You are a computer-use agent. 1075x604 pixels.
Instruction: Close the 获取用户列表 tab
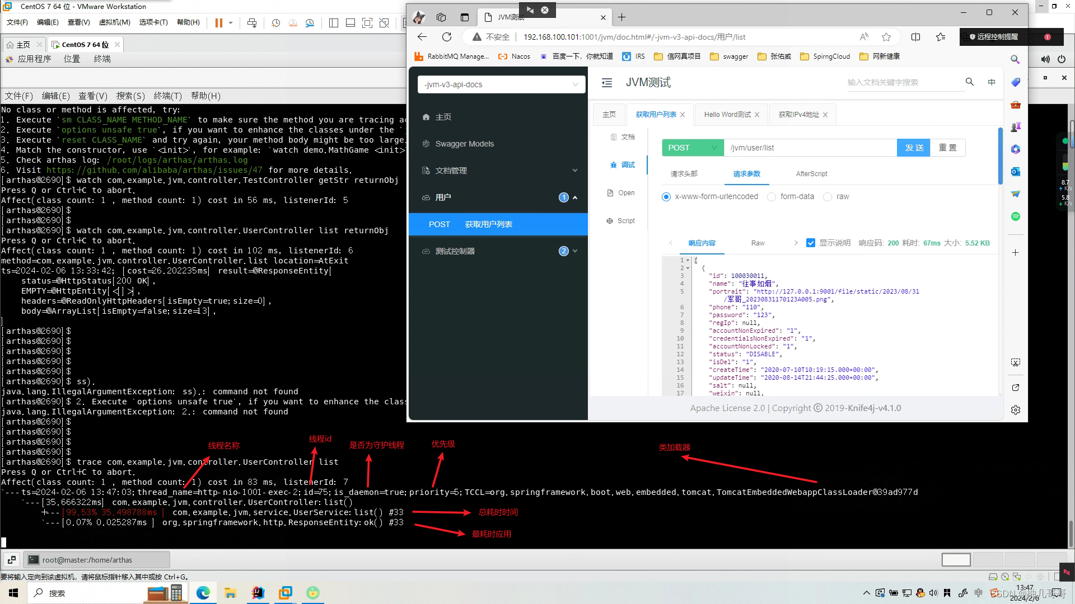coord(683,115)
